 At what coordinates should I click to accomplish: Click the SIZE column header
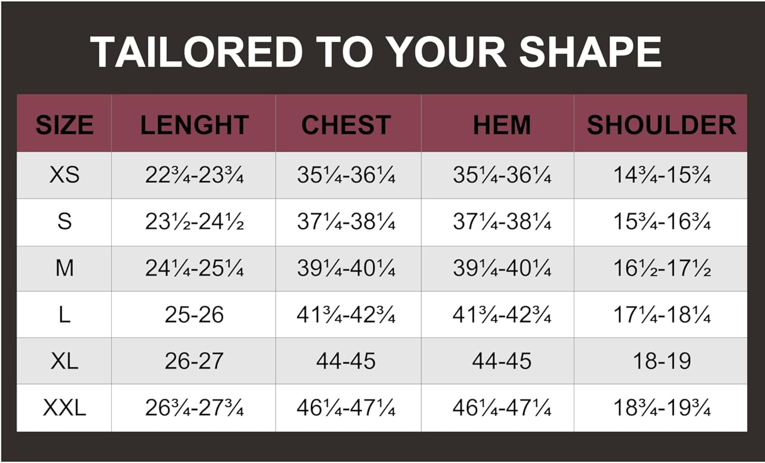point(64,125)
